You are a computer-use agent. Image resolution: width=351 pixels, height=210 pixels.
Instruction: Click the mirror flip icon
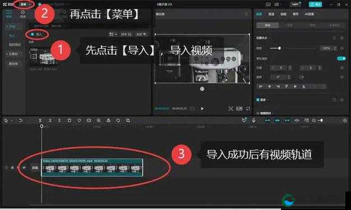click(108, 120)
